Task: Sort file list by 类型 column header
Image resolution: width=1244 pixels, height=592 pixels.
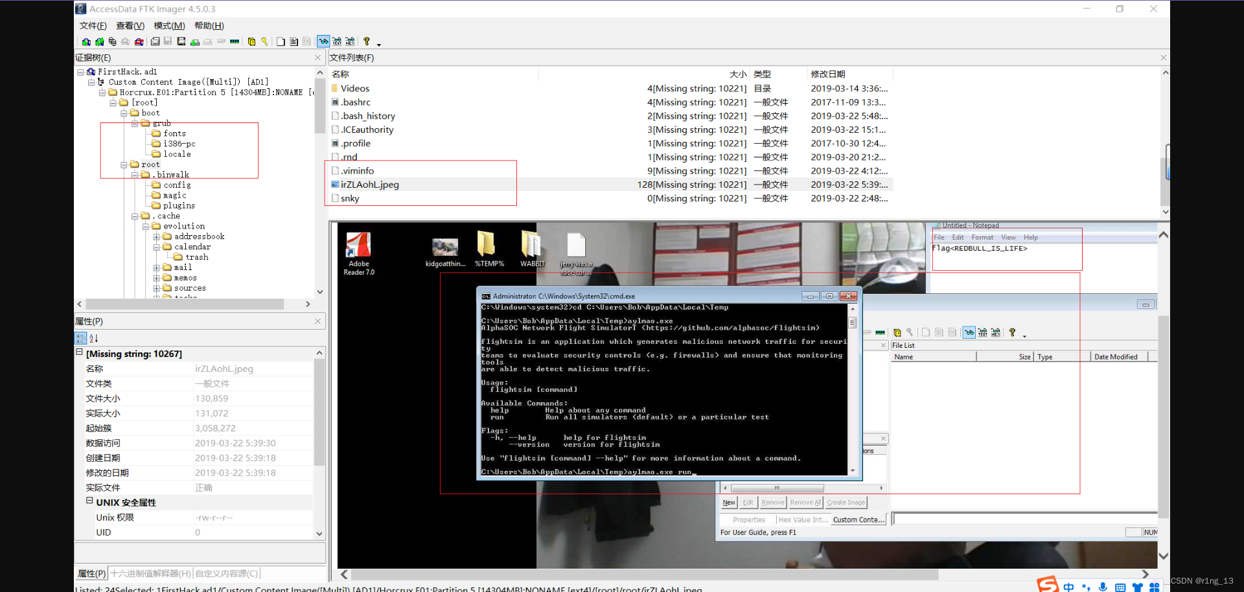Action: [x=779, y=74]
